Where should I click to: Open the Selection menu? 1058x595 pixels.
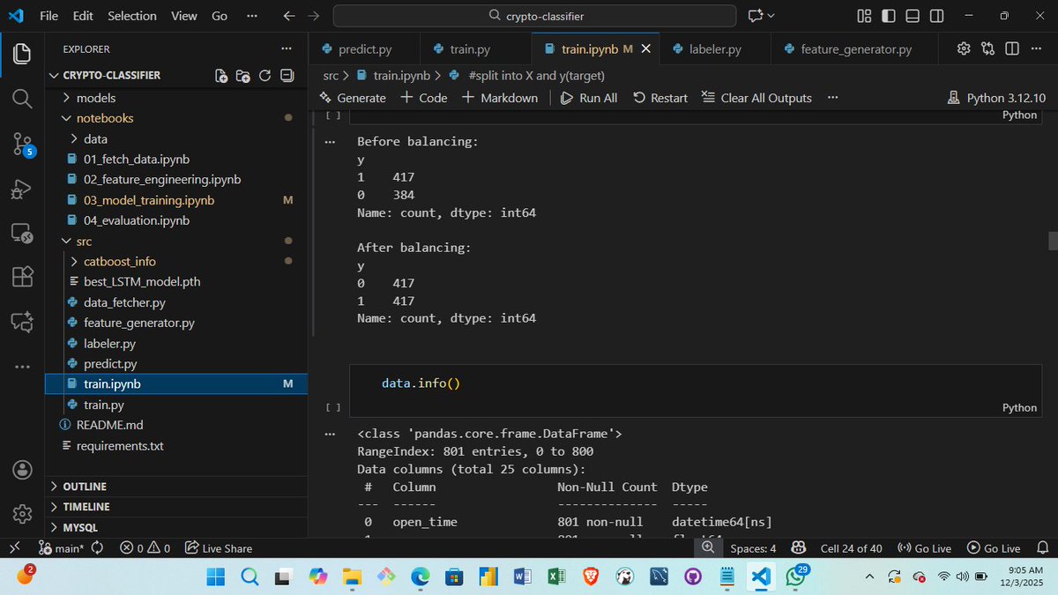click(131, 15)
